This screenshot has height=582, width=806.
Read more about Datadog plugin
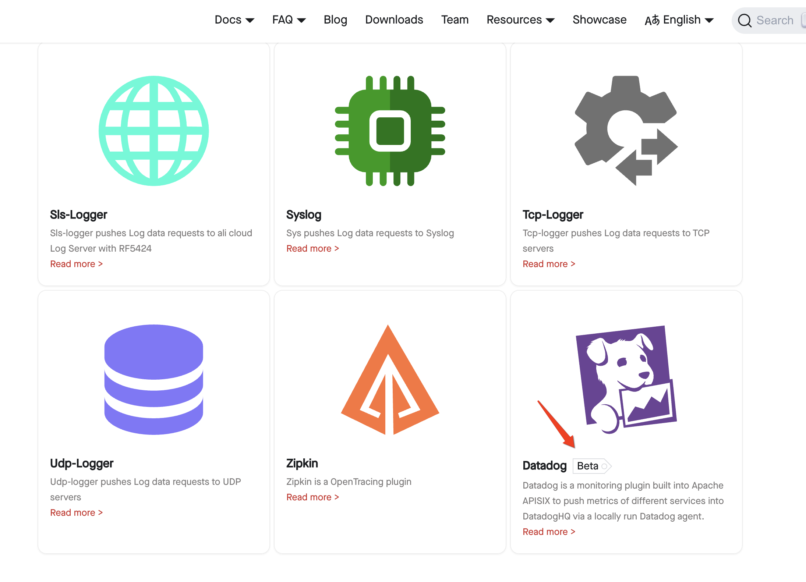[x=549, y=532]
